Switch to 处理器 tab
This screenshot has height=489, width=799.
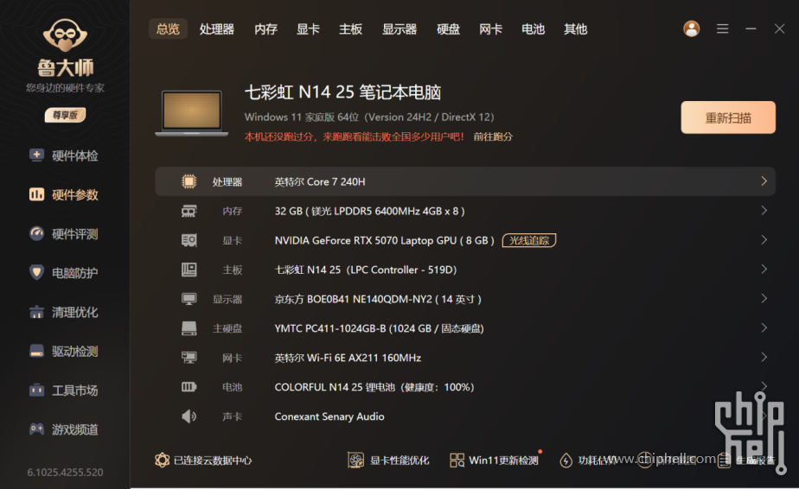pos(216,29)
